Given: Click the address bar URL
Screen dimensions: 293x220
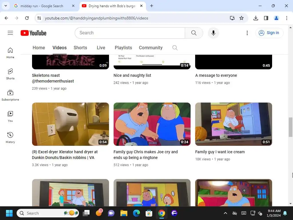Looking at the screenshot, I should tap(96, 18).
